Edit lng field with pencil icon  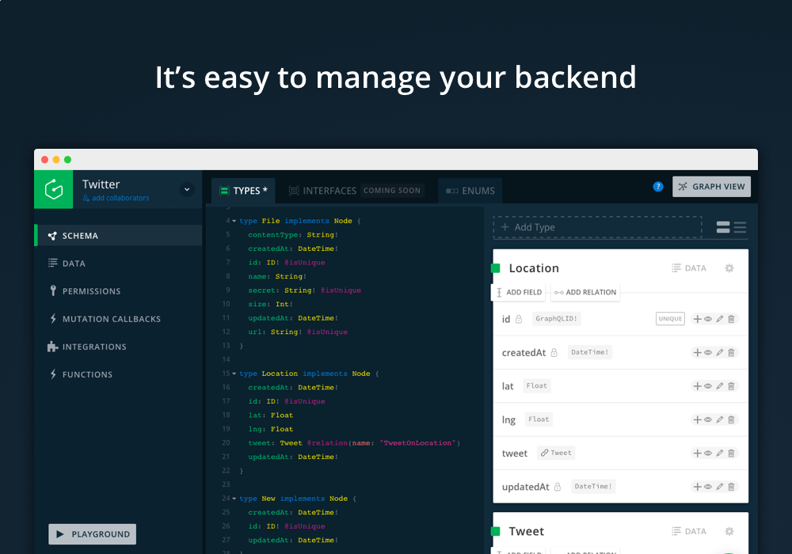tap(720, 419)
